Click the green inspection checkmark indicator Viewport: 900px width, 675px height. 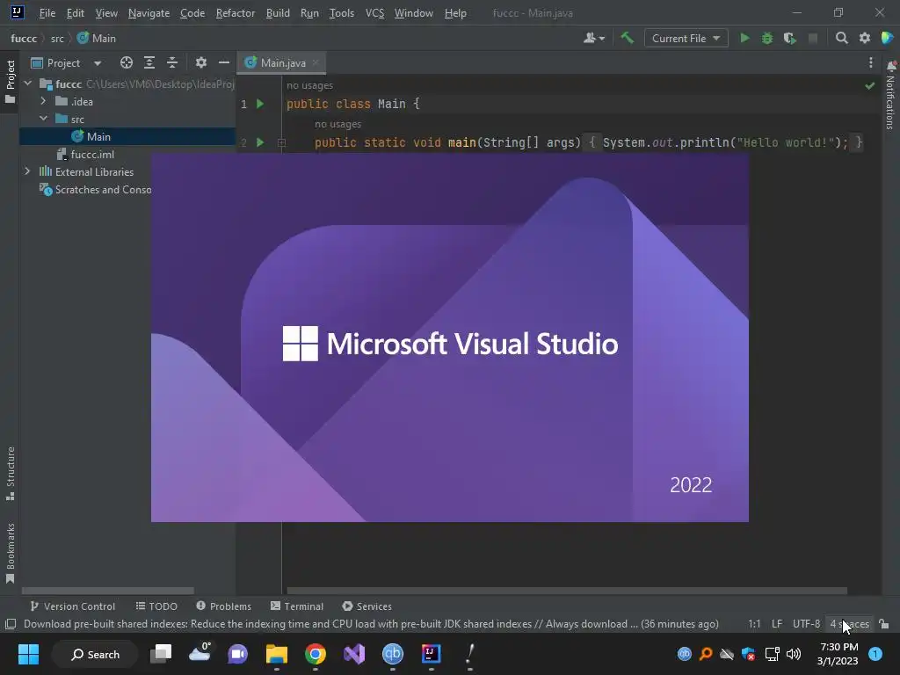pos(870,85)
